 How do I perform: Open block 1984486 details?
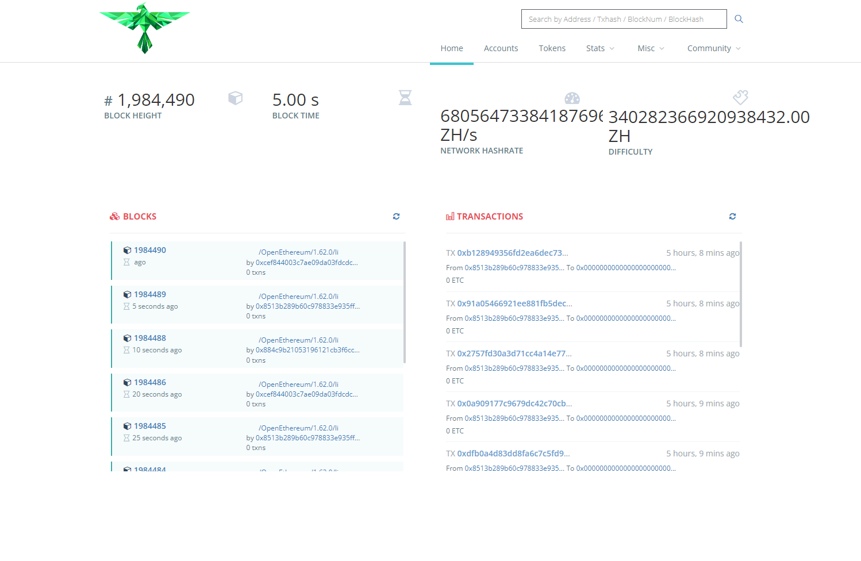click(x=150, y=382)
